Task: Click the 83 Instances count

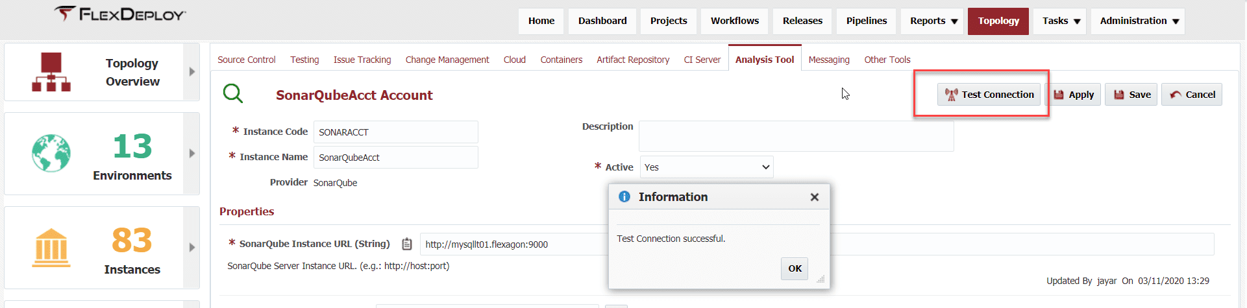Action: [x=132, y=241]
